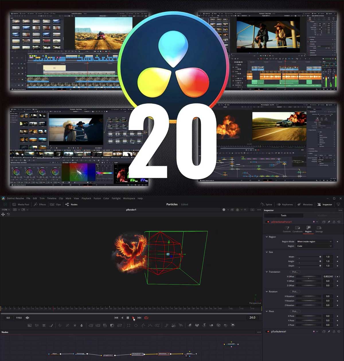Open the Metadata panel
The width and height of the screenshot is (344, 361).
(x=305, y=204)
